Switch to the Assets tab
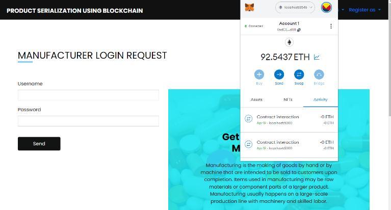The image size is (391, 210). 256,99
